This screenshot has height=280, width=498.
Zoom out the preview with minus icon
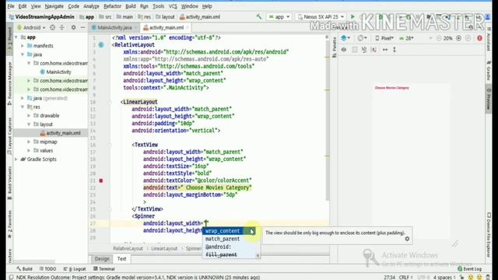[x=439, y=38]
